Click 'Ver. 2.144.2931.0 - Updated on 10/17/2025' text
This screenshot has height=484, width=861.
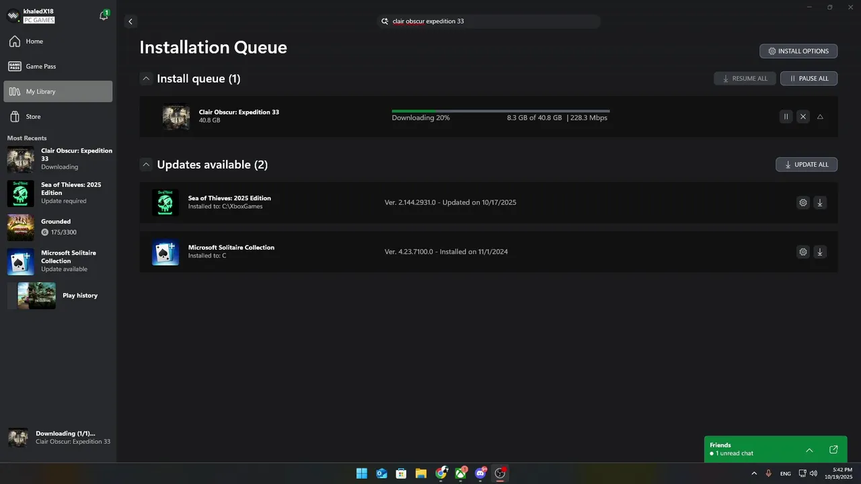(x=451, y=202)
